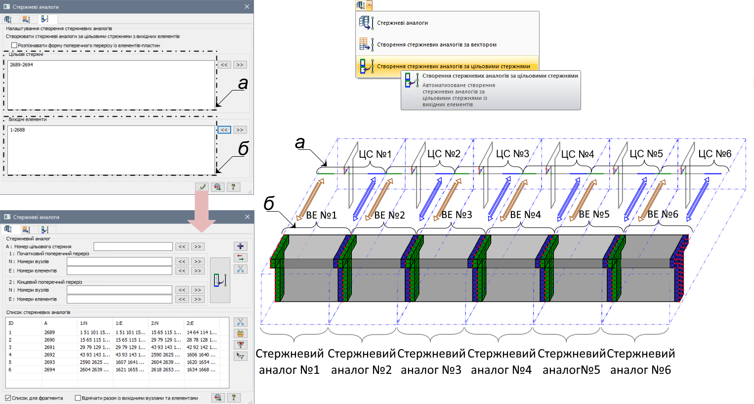Click '<<' button next to Вихідні елементи list
The width and height of the screenshot is (754, 404).
tap(224, 130)
